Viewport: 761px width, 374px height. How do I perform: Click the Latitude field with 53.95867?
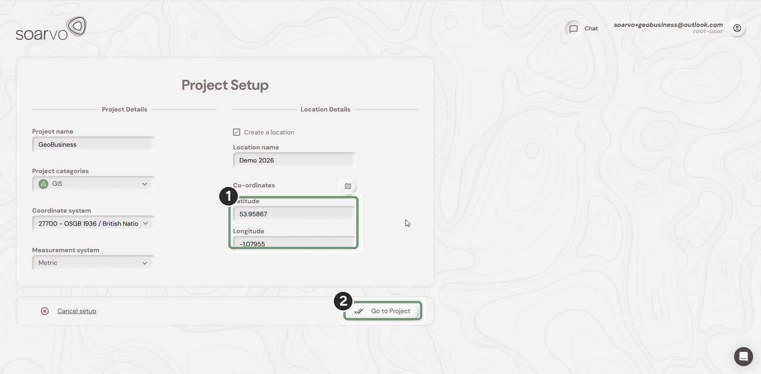pos(294,214)
